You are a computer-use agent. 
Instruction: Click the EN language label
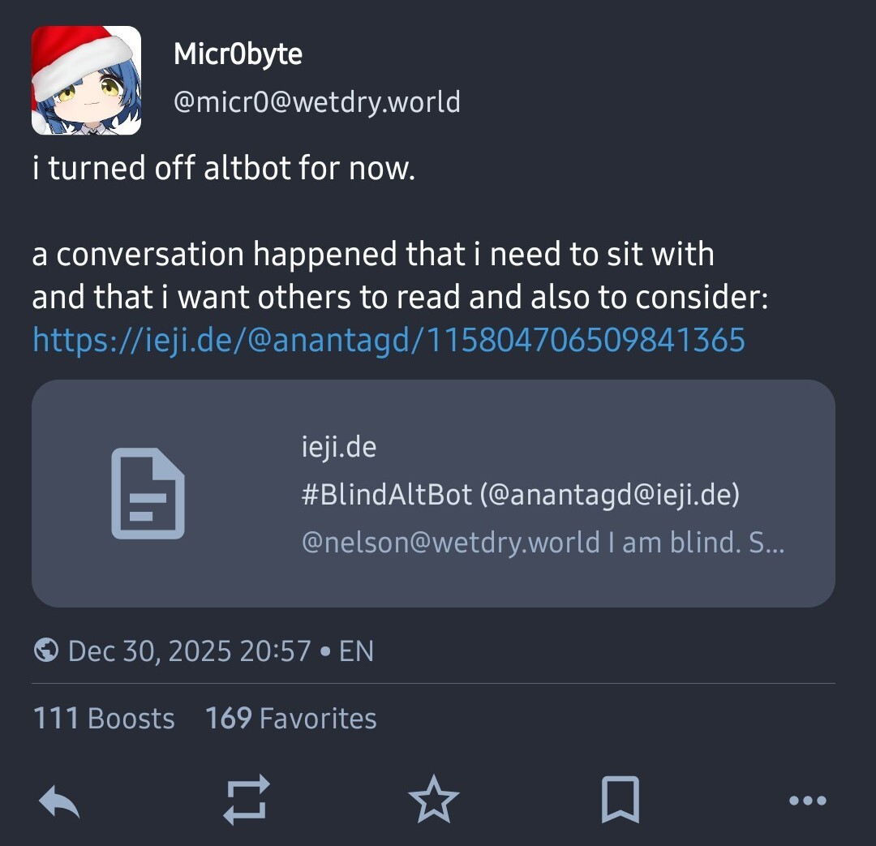[x=356, y=651]
